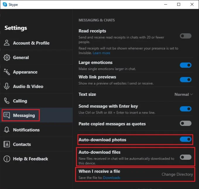Open Help & Feedback section
199x189 pixels.
click(x=37, y=159)
